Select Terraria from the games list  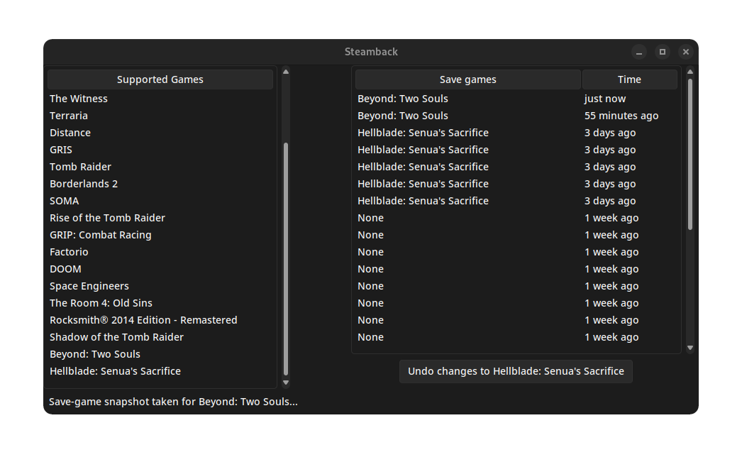click(69, 115)
